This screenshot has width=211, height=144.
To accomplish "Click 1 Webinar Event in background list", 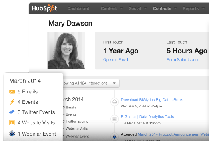I will (76, 136).
